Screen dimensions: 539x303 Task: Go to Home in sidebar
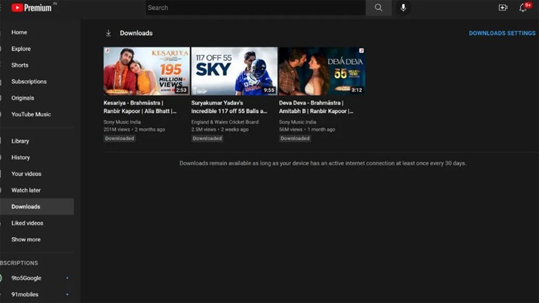20,32
